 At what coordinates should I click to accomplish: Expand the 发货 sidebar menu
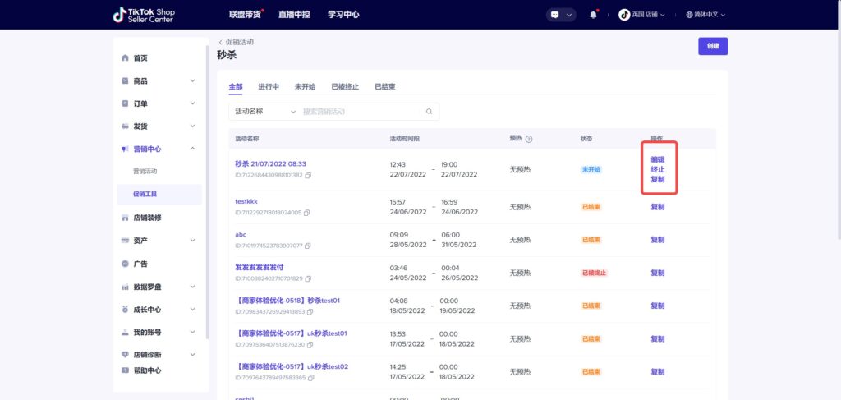(192, 126)
